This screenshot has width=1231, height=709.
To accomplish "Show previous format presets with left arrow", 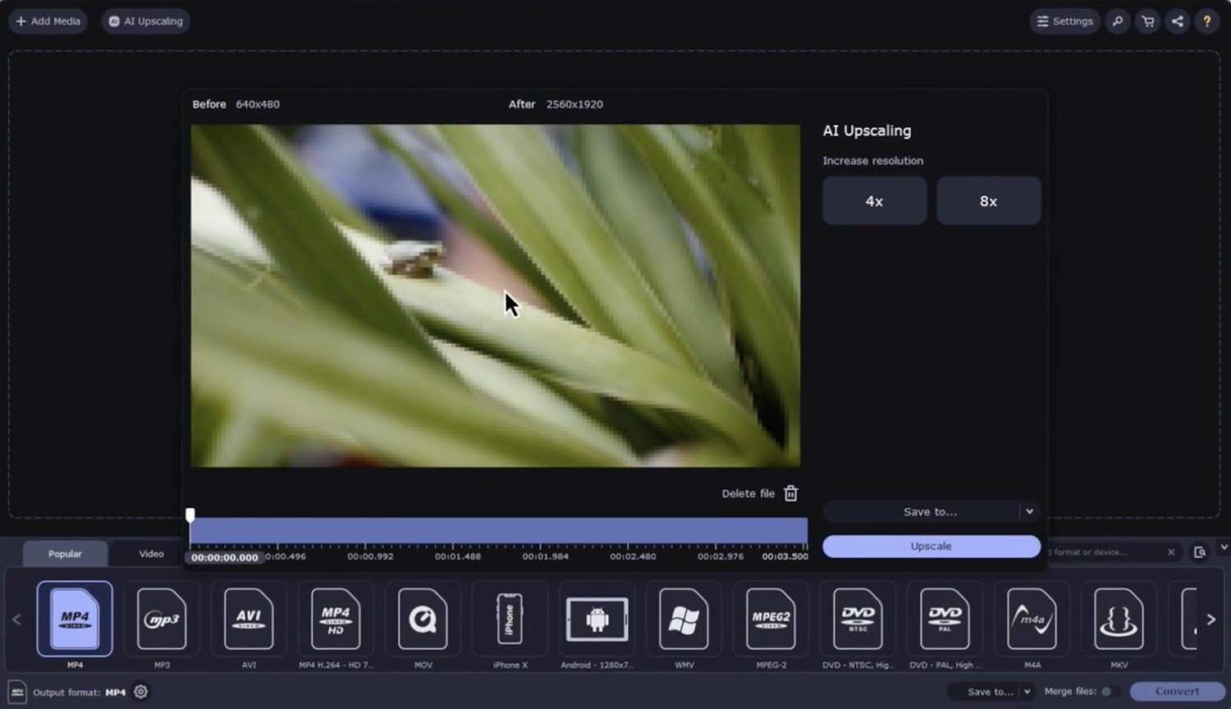I will 16,620.
